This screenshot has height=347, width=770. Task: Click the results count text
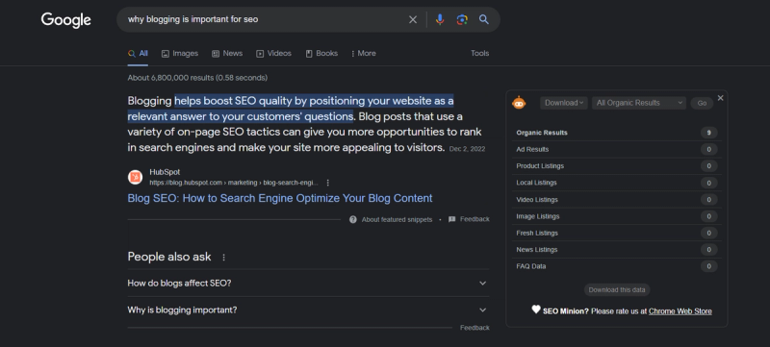point(197,78)
